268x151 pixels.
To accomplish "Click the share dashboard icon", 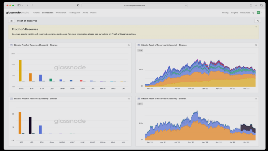I will pyautogui.click(x=257, y=21).
